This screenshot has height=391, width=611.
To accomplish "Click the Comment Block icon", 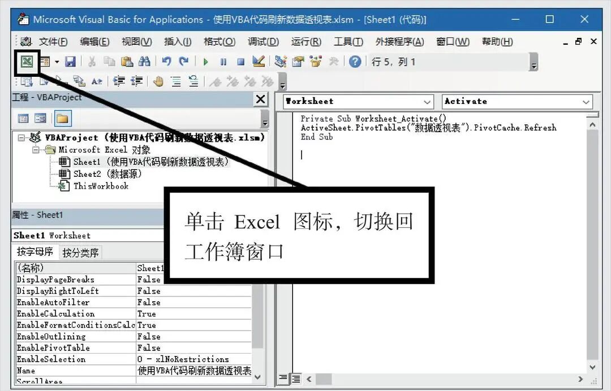I will [176, 81].
